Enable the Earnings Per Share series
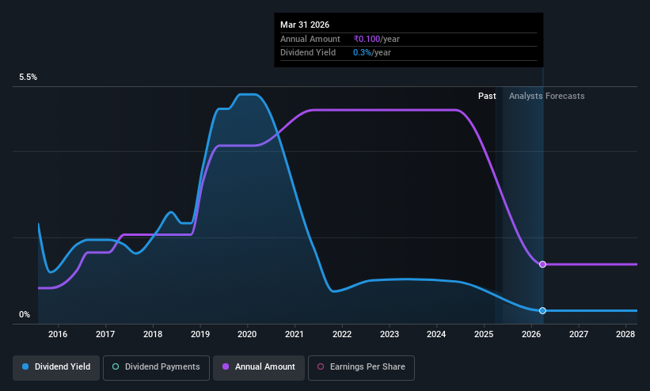The height and width of the screenshot is (391, 650). pos(361,367)
